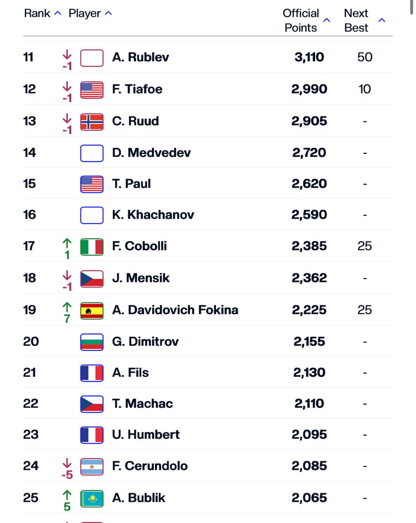Click the Argentina flag next to F. Cerundolo

point(92,466)
